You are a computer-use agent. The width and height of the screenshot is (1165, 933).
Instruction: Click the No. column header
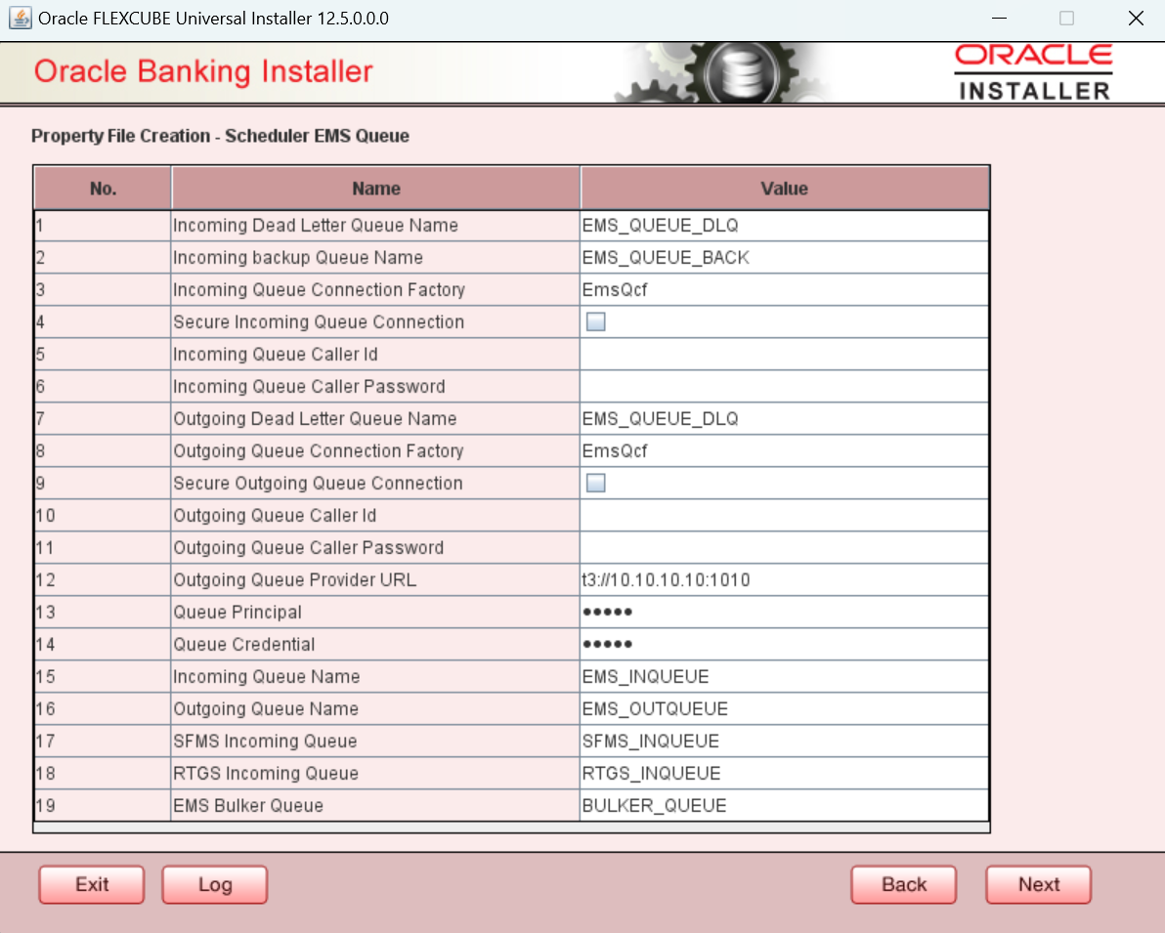tap(103, 189)
